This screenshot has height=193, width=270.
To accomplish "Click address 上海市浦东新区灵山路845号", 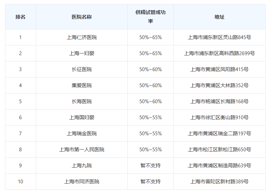I will point(219,37).
